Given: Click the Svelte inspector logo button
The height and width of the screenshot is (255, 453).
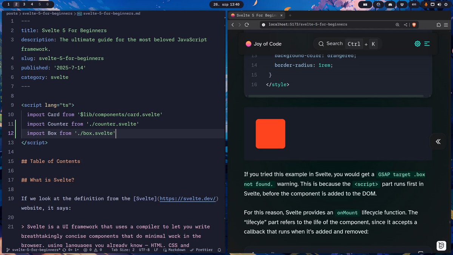Looking at the screenshot, I should pyautogui.click(x=441, y=246).
